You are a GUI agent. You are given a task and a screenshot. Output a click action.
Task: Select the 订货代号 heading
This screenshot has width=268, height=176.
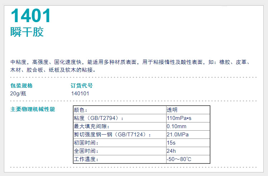tap(82, 86)
